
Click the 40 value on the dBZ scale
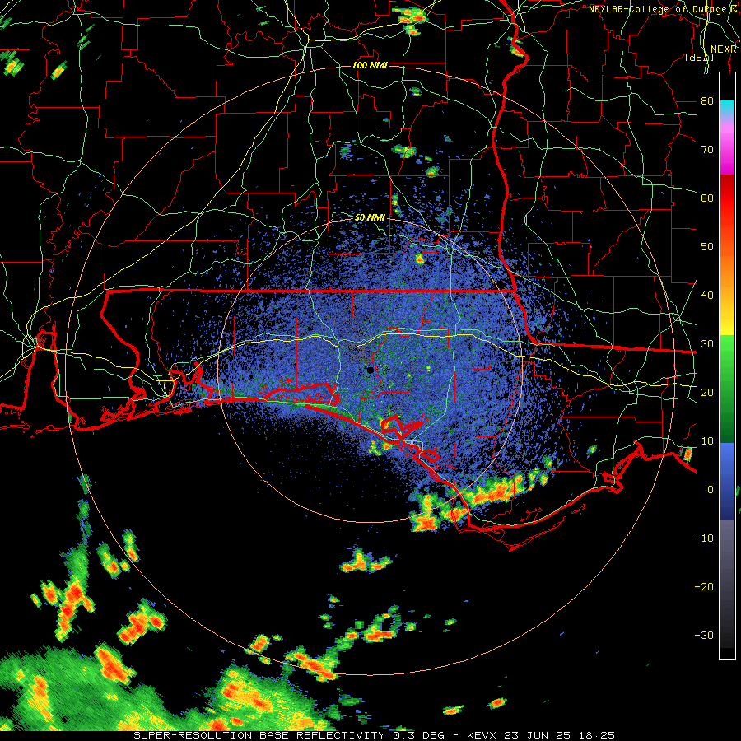tap(707, 296)
